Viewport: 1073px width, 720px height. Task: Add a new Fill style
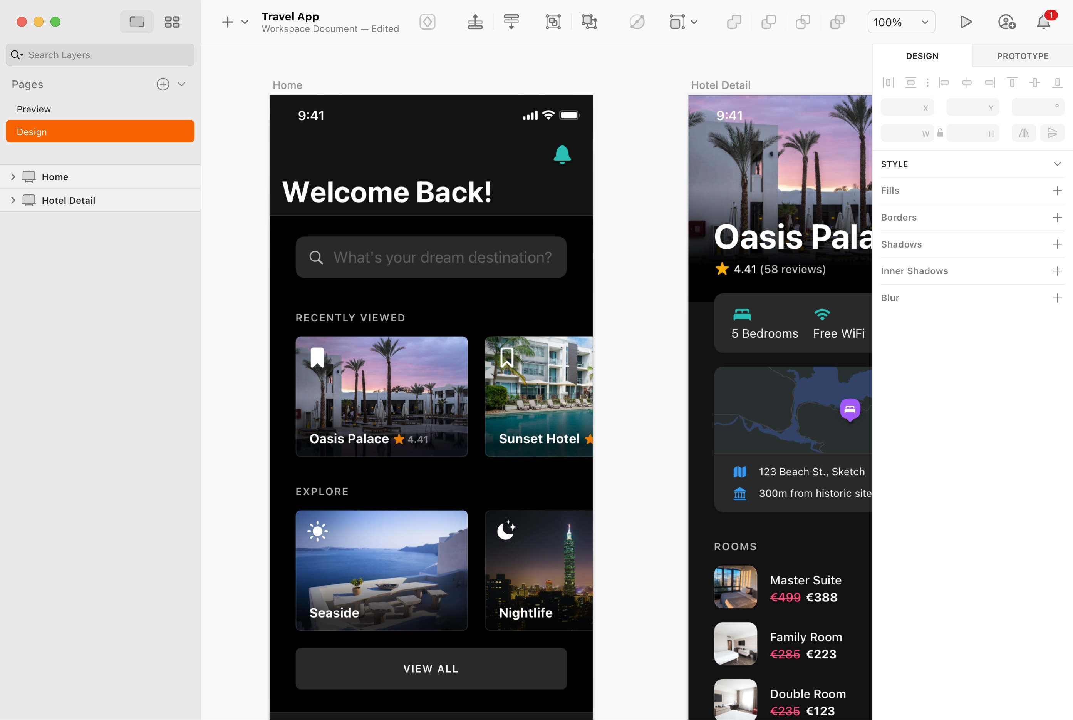[1057, 191]
